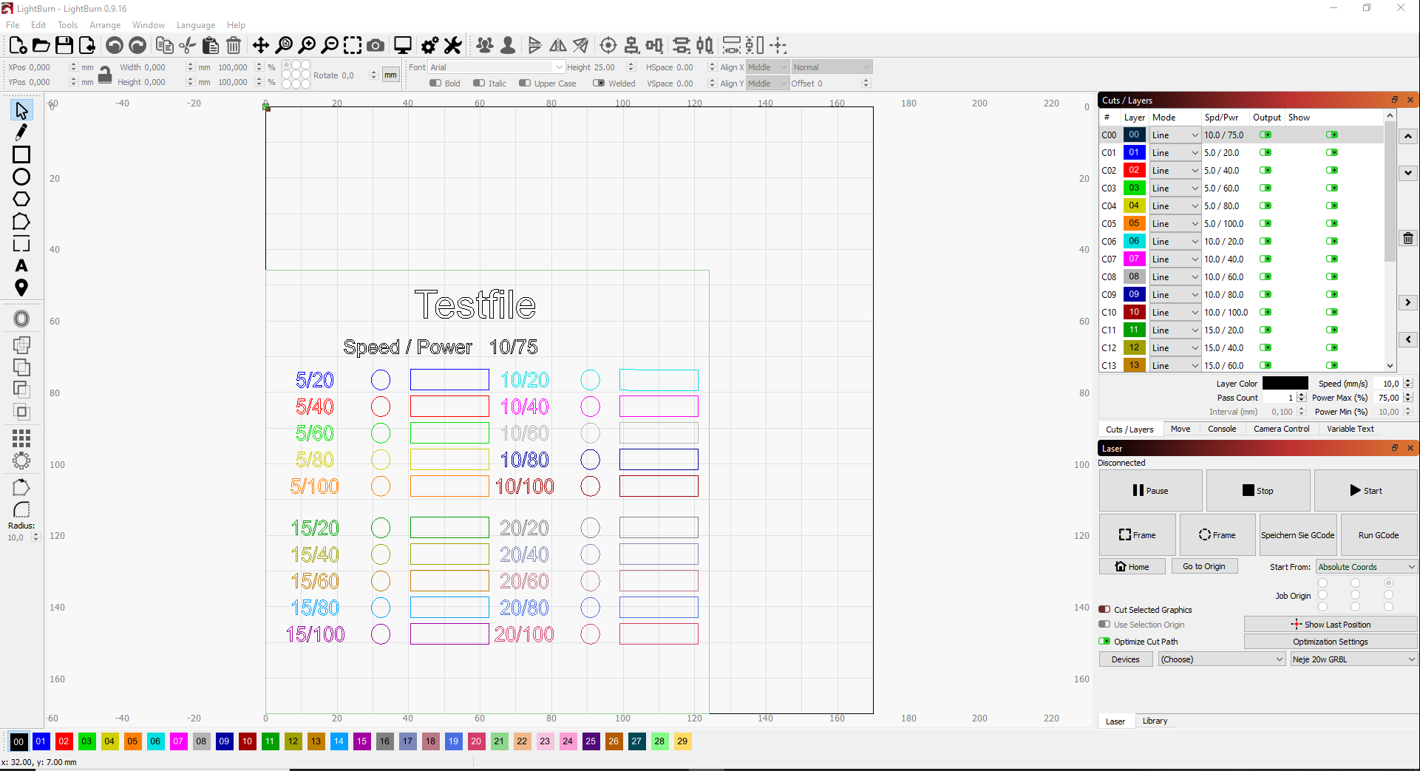Open the Arrange menu
This screenshot has width=1420, height=771.
pos(104,24)
